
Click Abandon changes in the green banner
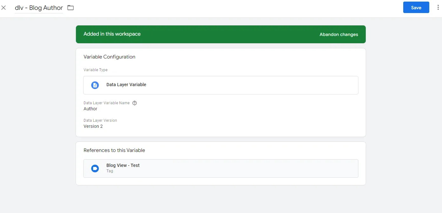click(339, 34)
